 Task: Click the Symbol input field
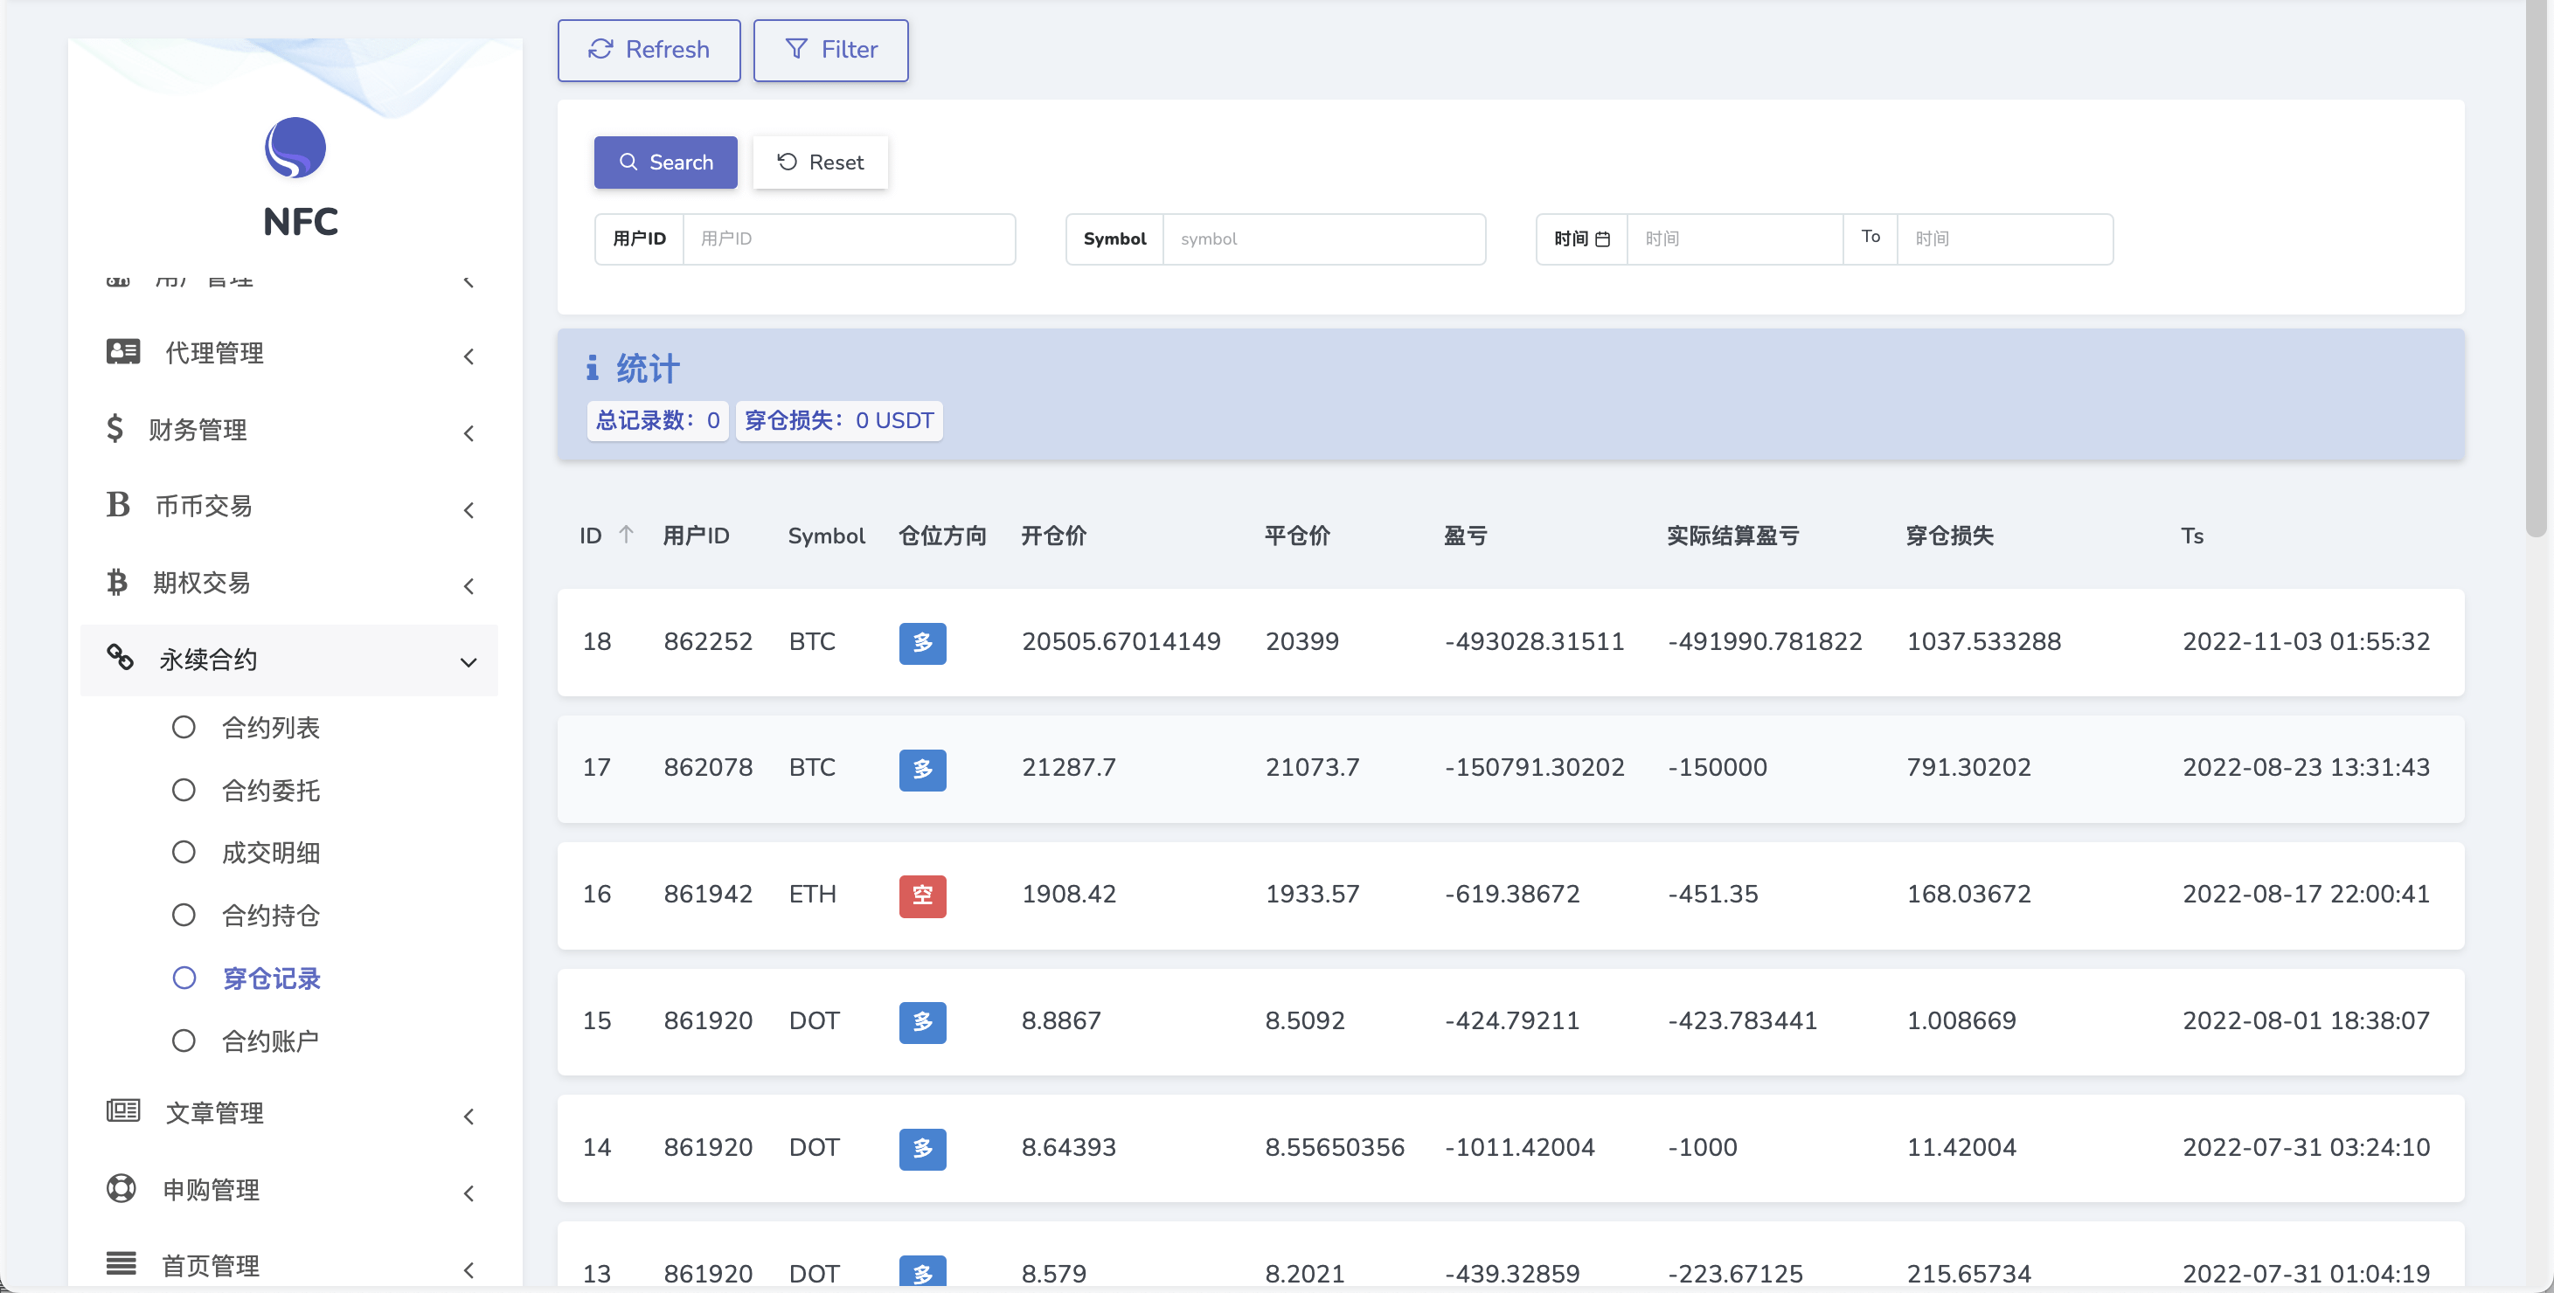tap(1322, 239)
